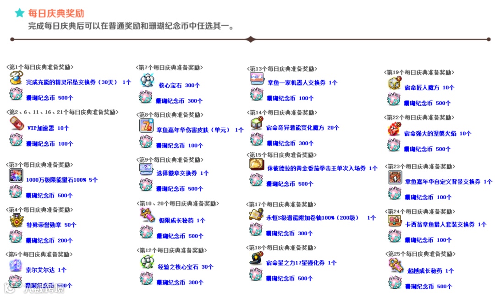Click the text 极限成长秘药 1个
Screen dimensions: 495x297
coord(182,221)
